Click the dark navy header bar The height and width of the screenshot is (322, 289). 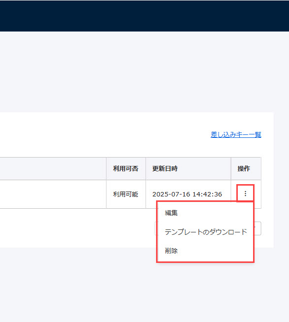click(x=144, y=16)
